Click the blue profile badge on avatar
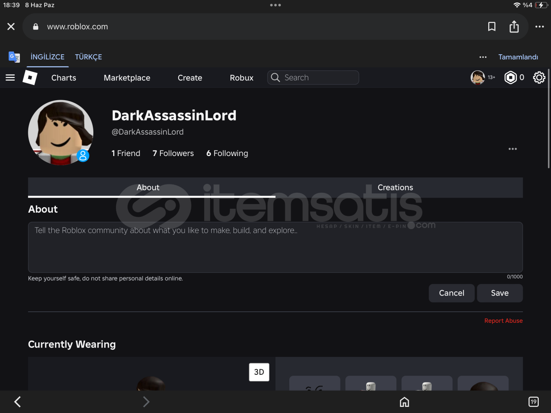Viewport: 551px width, 413px height. tap(83, 156)
